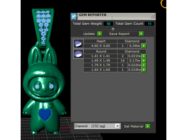187x140 pixels.
Task: Click the Diamond cell in the Heart group
Action: [132, 41]
